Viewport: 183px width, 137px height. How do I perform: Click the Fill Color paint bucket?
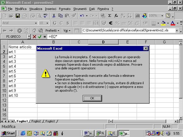click(x=163, y=23)
